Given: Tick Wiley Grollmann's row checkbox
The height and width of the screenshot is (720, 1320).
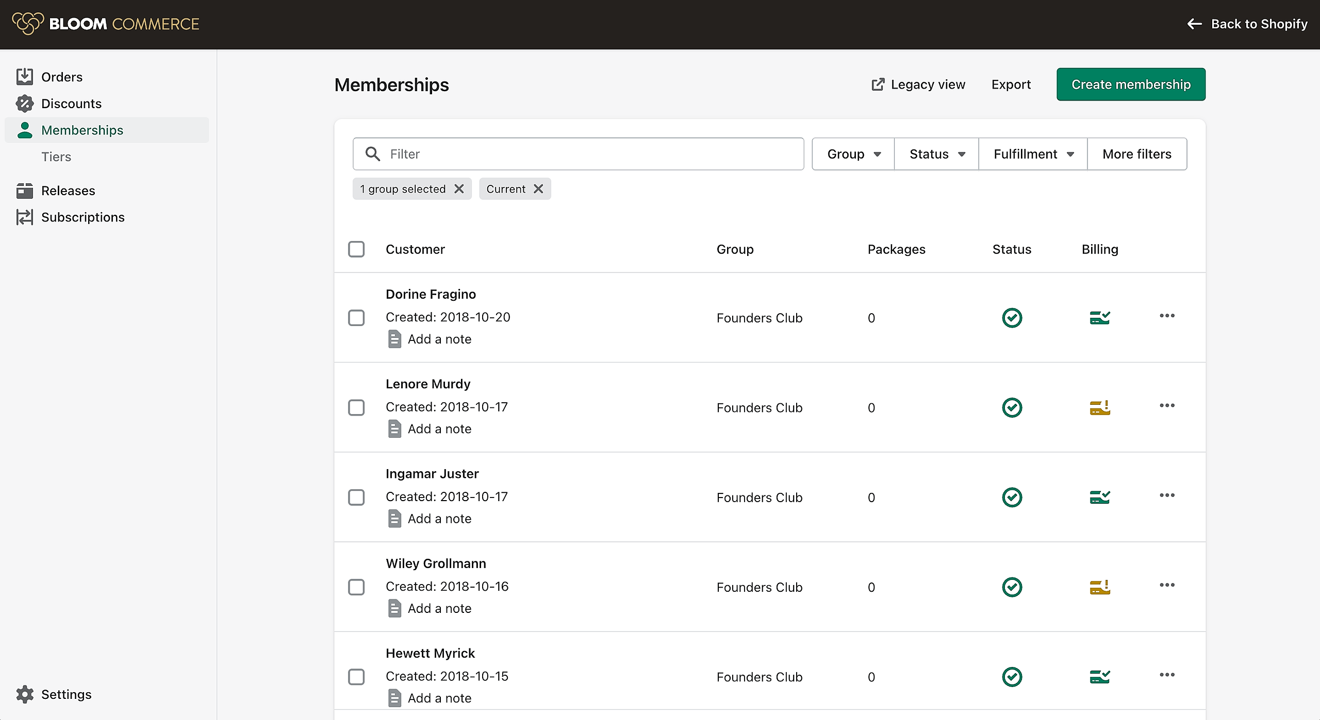Looking at the screenshot, I should click(x=356, y=587).
